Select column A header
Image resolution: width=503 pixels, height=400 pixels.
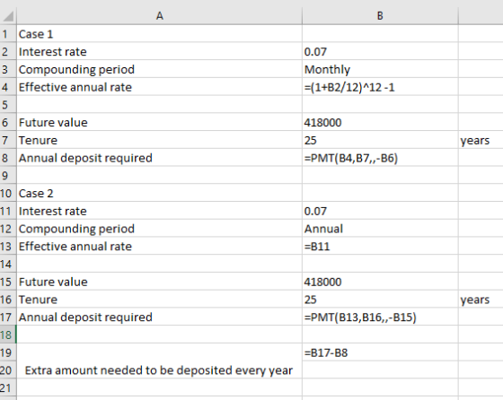click(160, 15)
